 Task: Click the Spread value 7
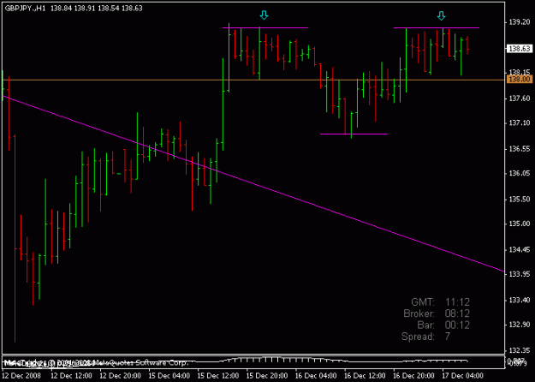coord(448,337)
